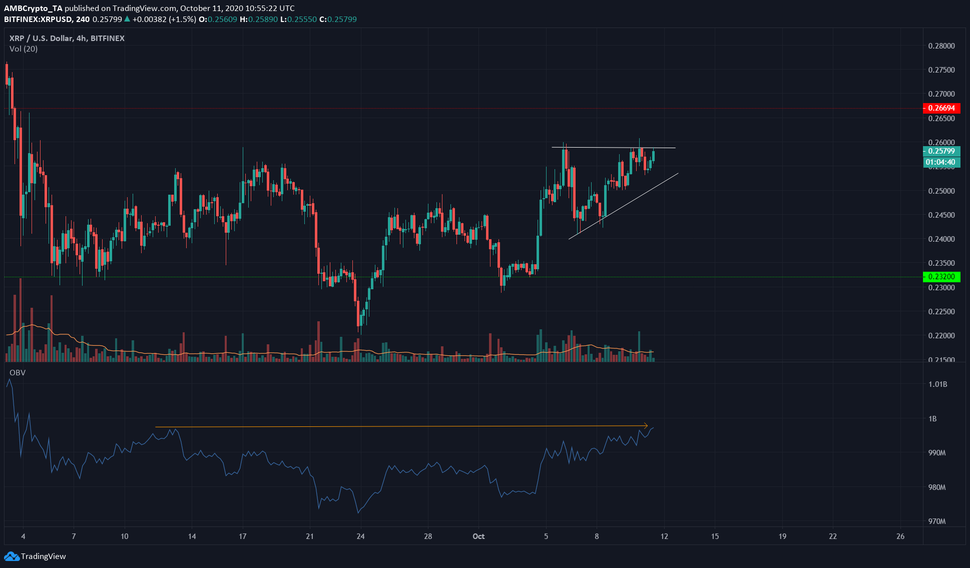Click date 19 on the time axis
970x568 pixels.
click(782, 536)
